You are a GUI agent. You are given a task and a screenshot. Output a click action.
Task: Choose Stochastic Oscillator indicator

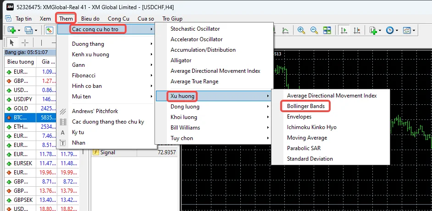(x=214, y=29)
